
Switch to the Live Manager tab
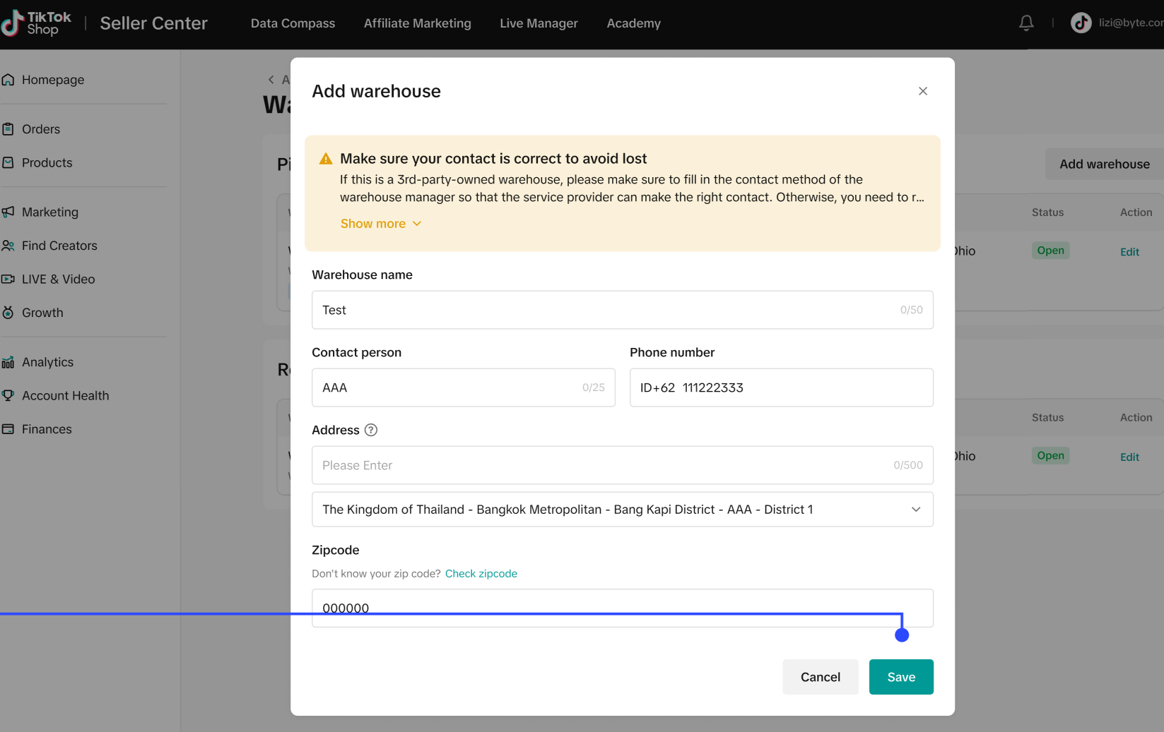click(x=539, y=23)
